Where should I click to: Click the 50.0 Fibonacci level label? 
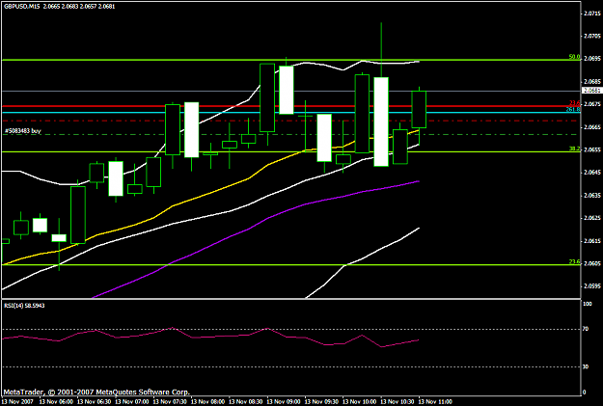tap(574, 57)
